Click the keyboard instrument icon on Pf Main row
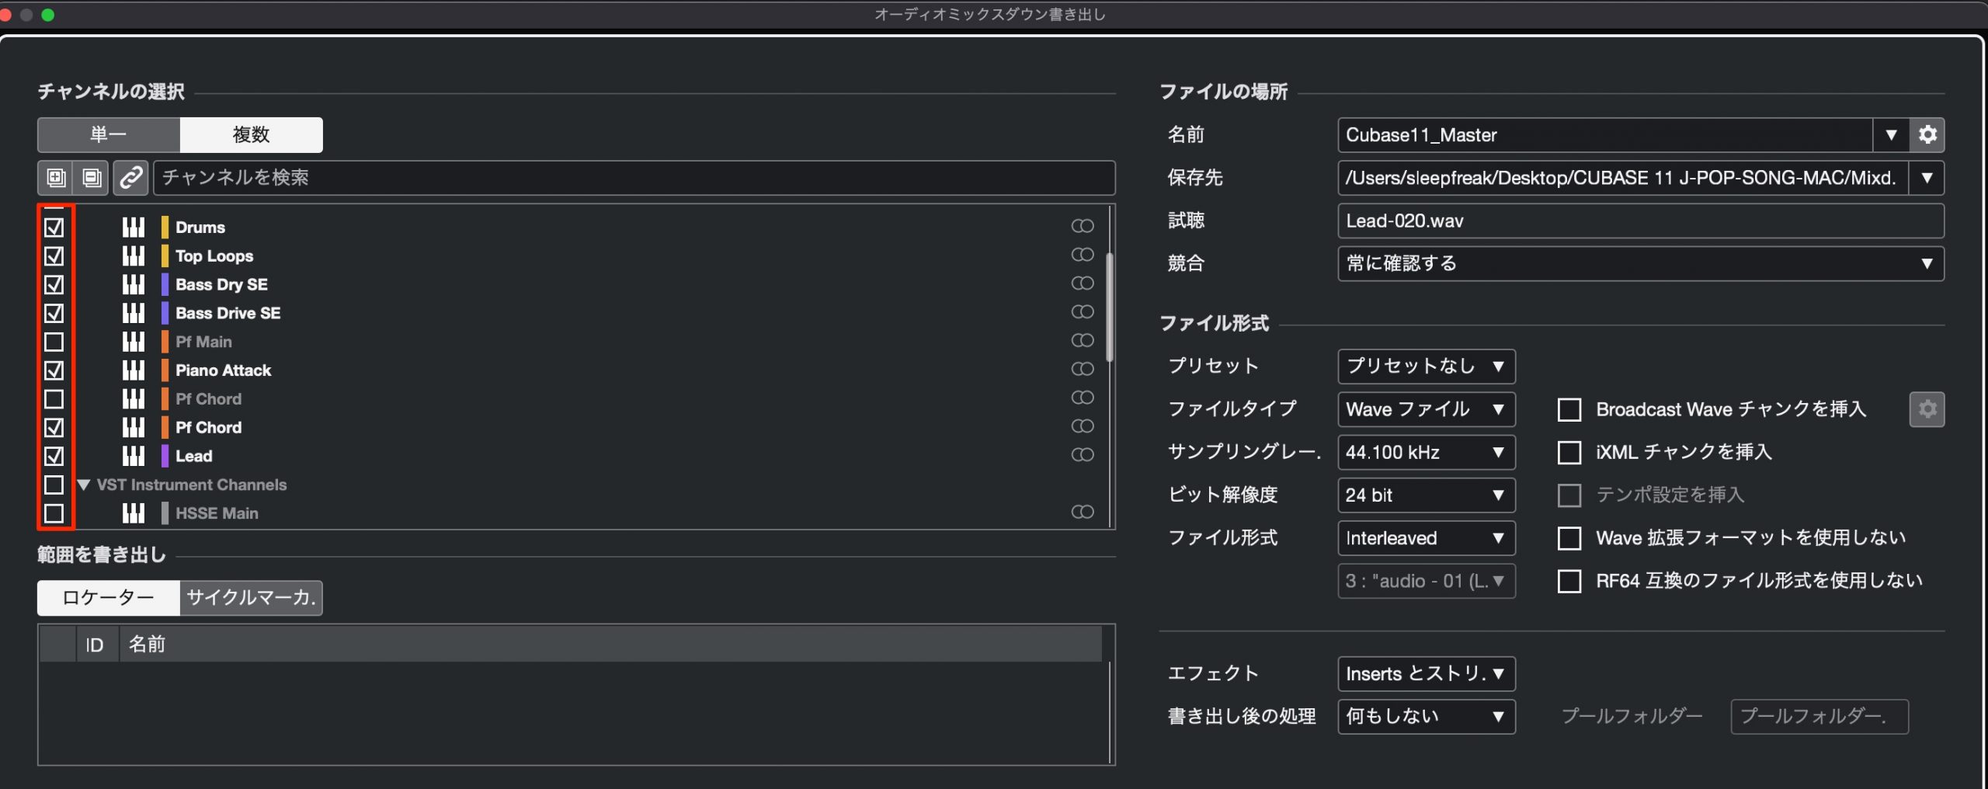Image resolution: width=1988 pixels, height=789 pixels. coord(134,342)
